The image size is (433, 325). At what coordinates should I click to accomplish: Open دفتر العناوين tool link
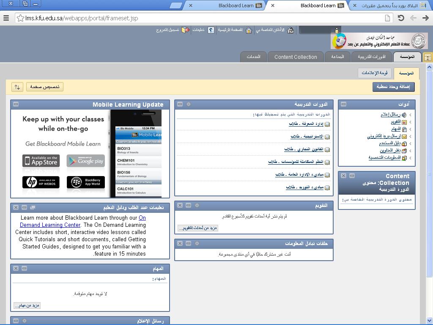390,151
